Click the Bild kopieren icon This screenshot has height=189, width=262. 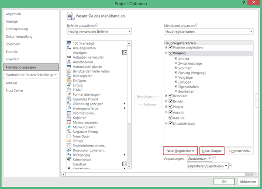(69, 76)
